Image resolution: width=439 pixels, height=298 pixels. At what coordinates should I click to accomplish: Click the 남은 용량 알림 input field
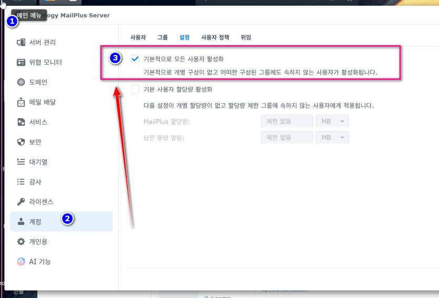287,137
